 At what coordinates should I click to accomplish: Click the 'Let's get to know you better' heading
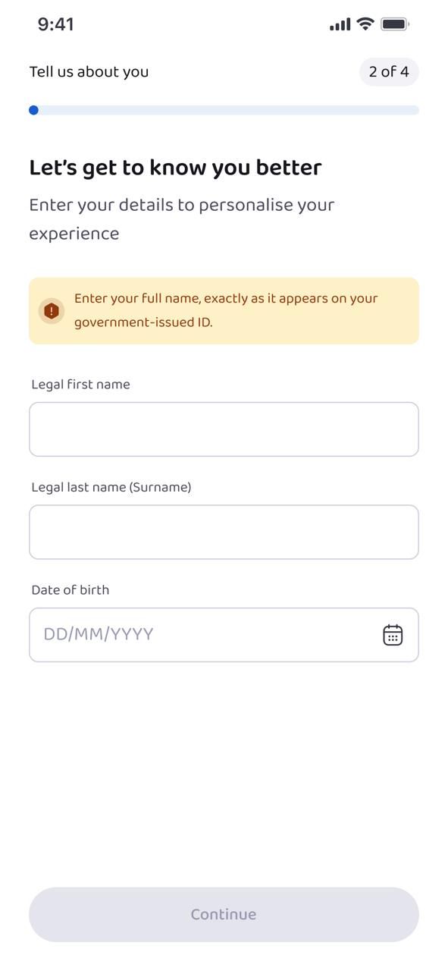coord(175,167)
